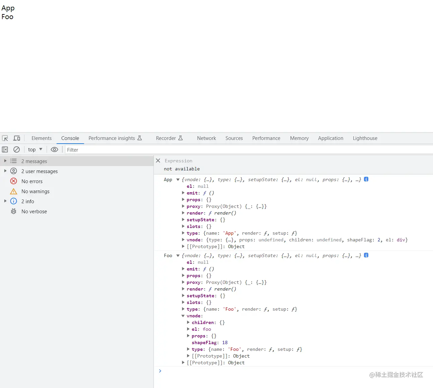Expand the App proxy property
The height and width of the screenshot is (388, 433).
[x=183, y=206]
